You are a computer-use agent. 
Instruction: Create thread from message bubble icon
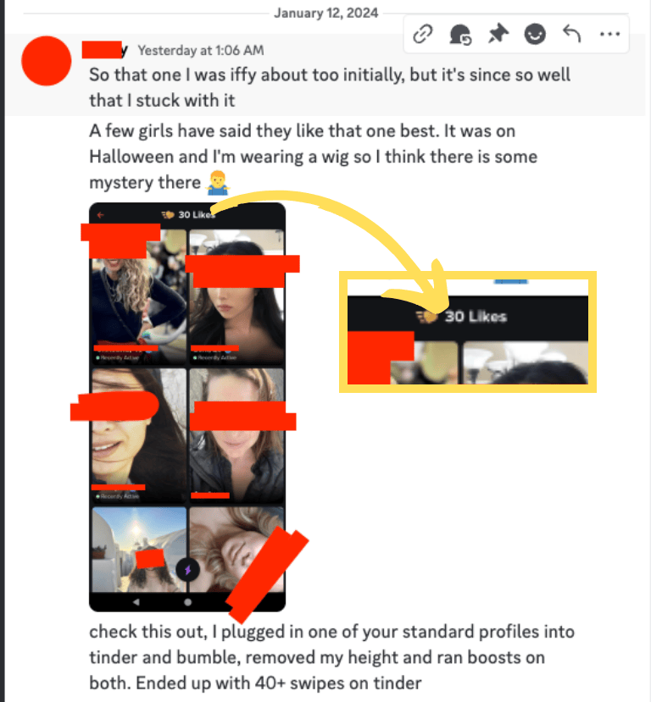[x=460, y=35]
